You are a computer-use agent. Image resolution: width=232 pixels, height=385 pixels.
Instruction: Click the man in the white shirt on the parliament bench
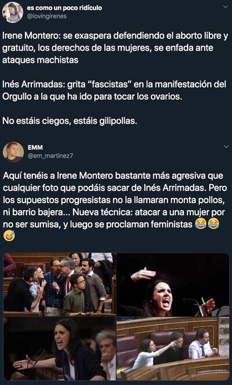(202, 344)
